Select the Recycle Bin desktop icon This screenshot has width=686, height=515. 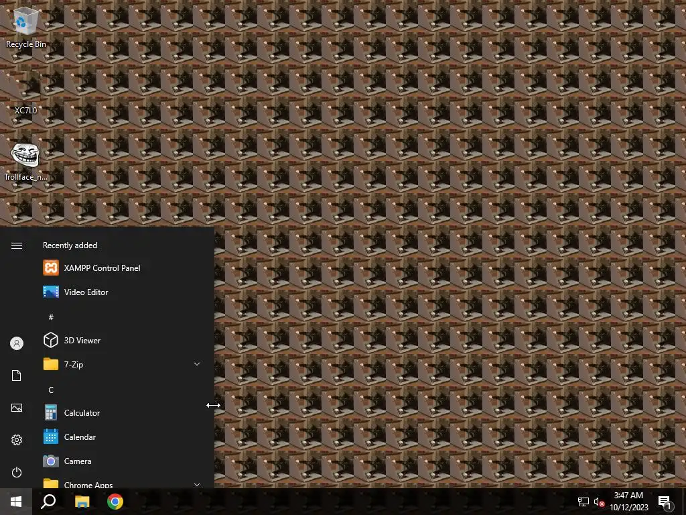26,27
